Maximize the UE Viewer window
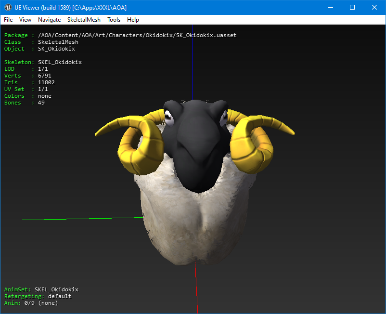Viewport: 386px width, 314px height. (352, 7)
